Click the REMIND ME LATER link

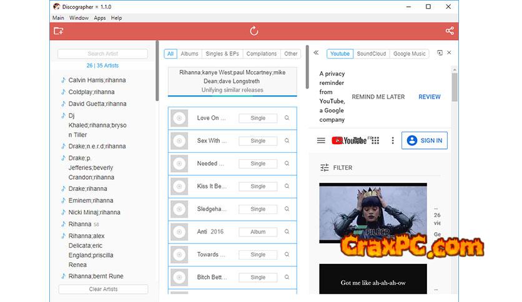[378, 97]
